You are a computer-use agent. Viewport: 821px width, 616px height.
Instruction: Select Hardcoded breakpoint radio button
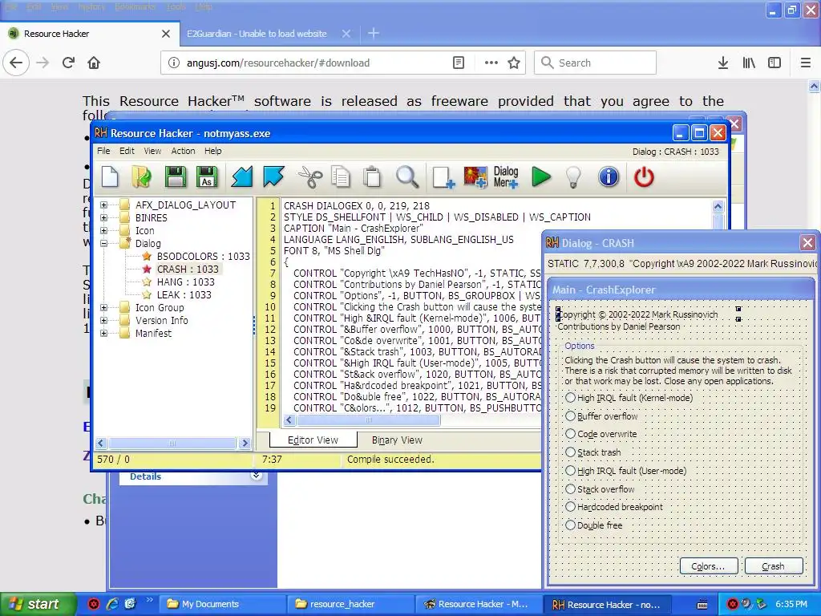coord(570,507)
